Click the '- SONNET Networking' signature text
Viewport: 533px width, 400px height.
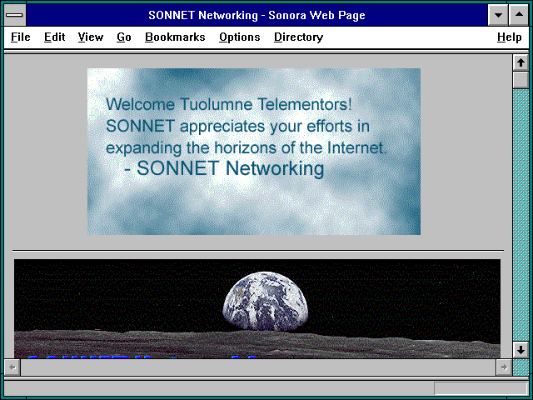(224, 168)
